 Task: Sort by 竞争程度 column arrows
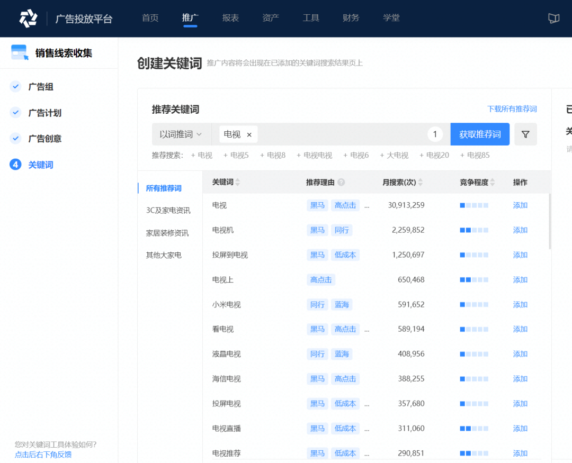(x=493, y=182)
